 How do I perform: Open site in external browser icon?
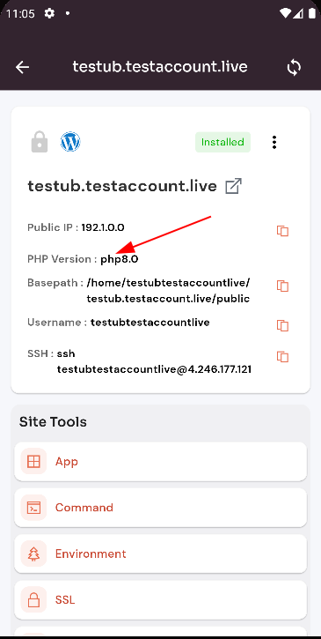234,186
